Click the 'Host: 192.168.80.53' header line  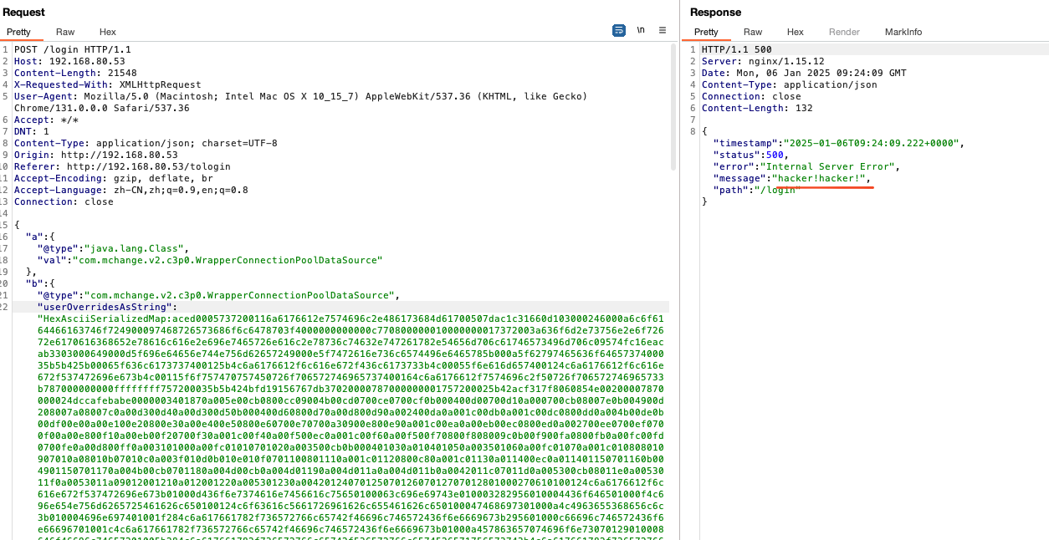[69, 61]
